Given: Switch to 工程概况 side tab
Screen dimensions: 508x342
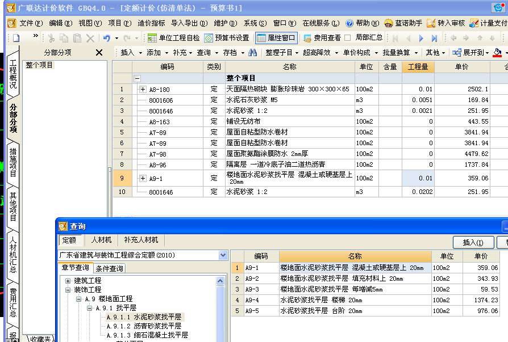Looking at the screenshot, I should tap(13, 74).
